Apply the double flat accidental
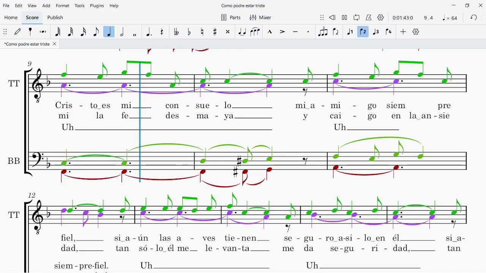Viewport: 486px width, 273px height. 177,32
